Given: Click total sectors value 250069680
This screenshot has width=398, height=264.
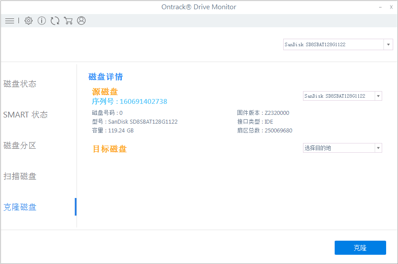Looking at the screenshot, I should [278, 131].
